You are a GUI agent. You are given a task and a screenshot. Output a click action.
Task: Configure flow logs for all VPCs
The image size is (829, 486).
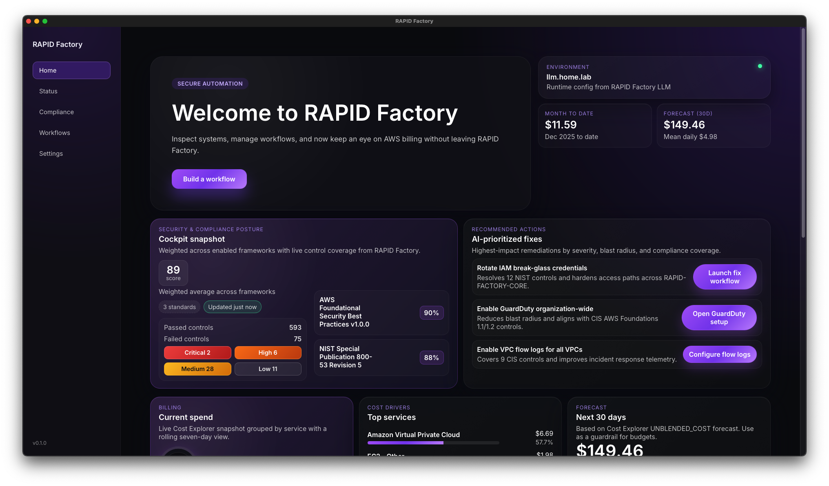[x=719, y=354]
